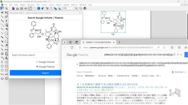Refresh the Google Patents browser page
The width and height of the screenshot is (188, 105).
tap(72, 47)
